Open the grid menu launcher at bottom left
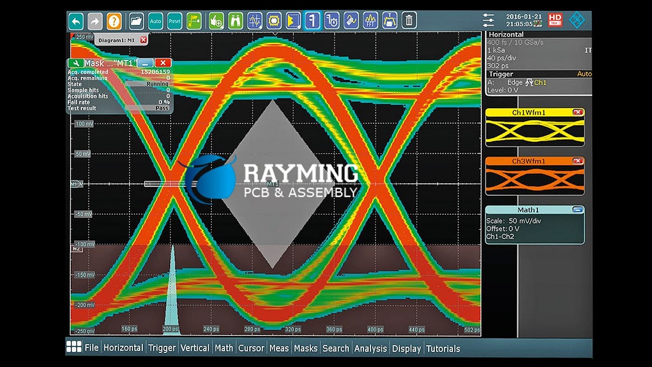Screen dimensions: 652x367 (x=75, y=348)
